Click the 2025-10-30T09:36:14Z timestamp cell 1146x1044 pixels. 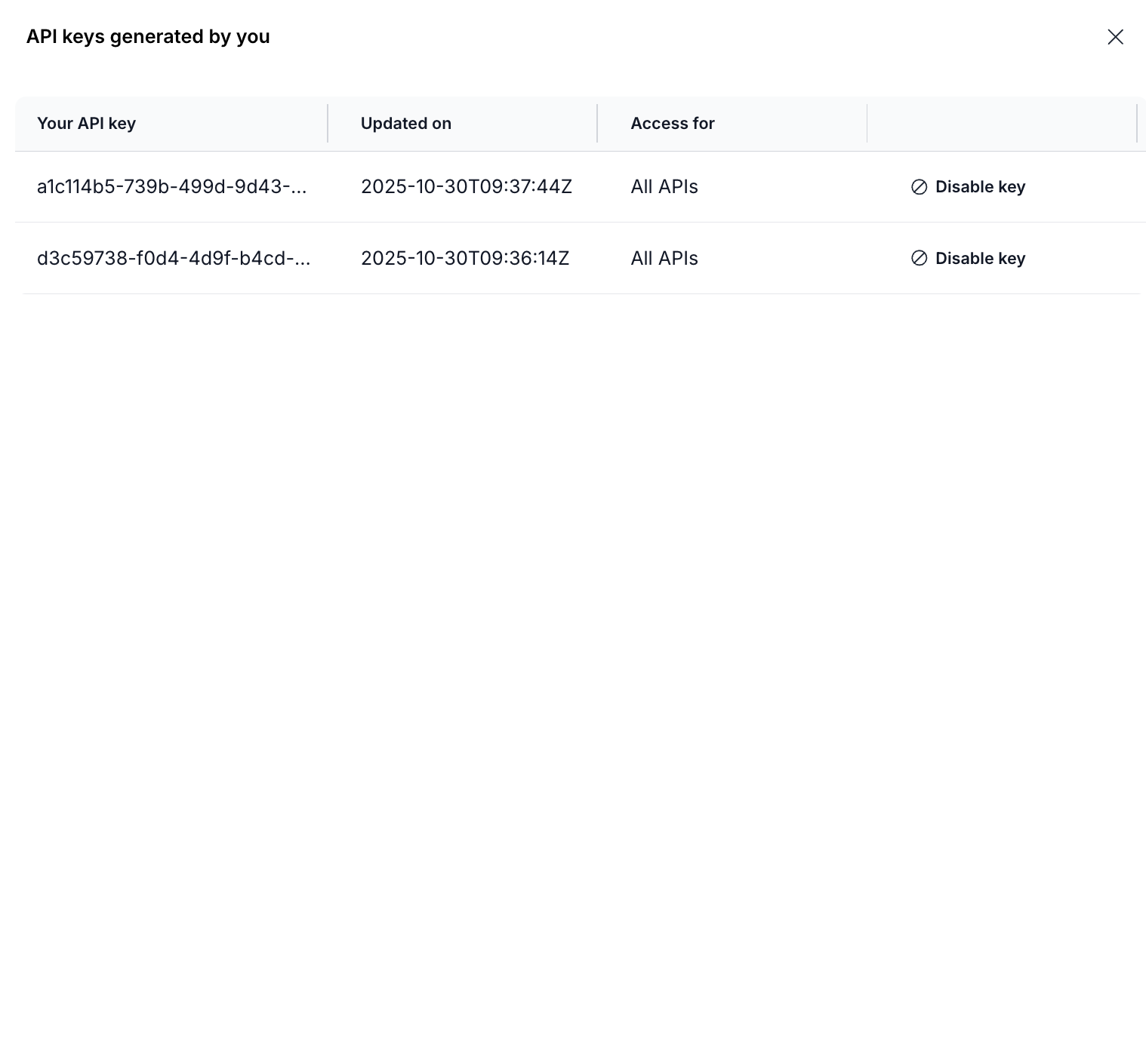click(x=464, y=259)
